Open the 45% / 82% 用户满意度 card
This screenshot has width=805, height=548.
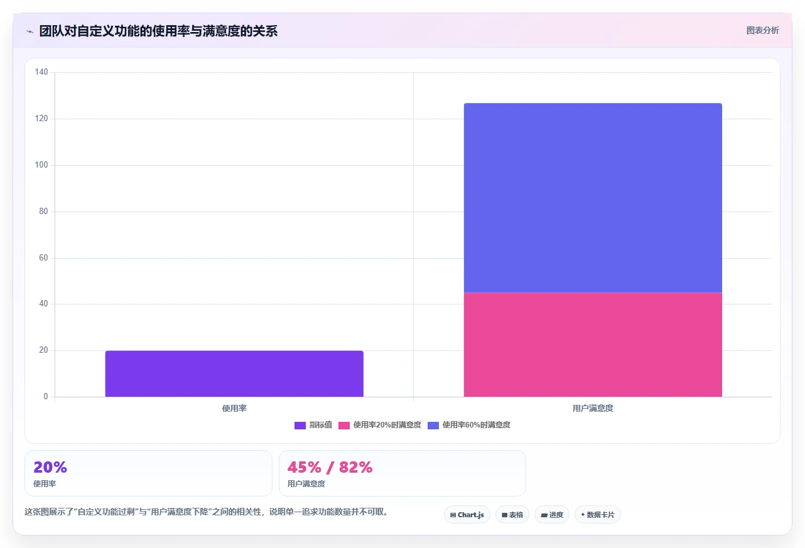pyautogui.click(x=403, y=473)
